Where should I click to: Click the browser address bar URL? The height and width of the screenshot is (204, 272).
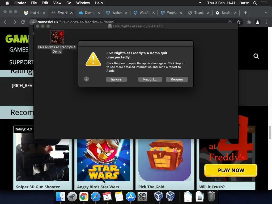[76, 22]
